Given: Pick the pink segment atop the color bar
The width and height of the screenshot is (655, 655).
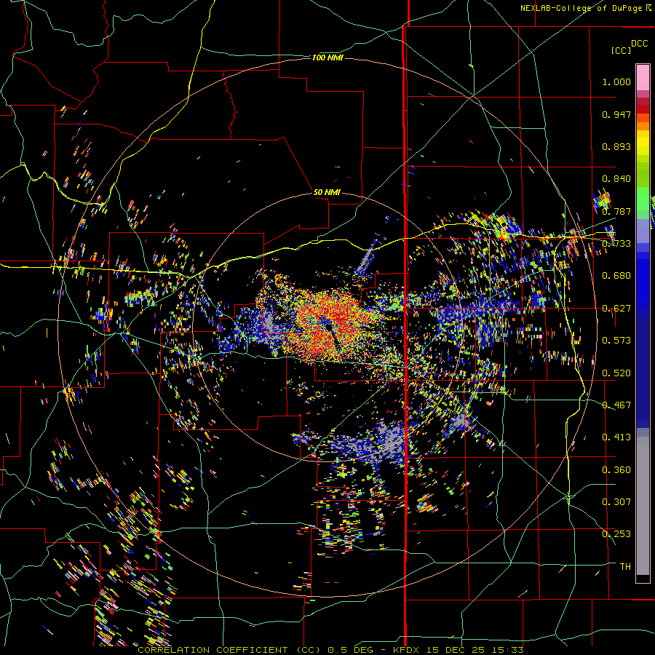Looking at the screenshot, I should click(x=643, y=77).
